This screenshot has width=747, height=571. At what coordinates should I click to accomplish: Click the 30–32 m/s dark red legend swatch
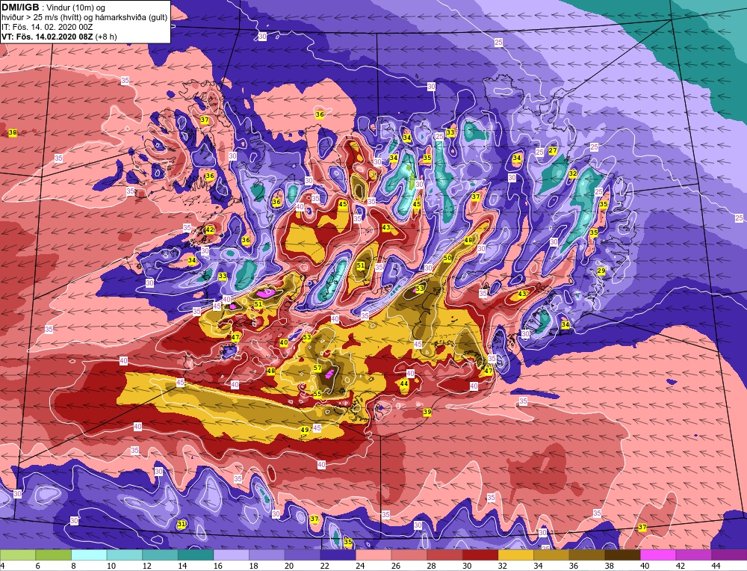tap(480, 555)
